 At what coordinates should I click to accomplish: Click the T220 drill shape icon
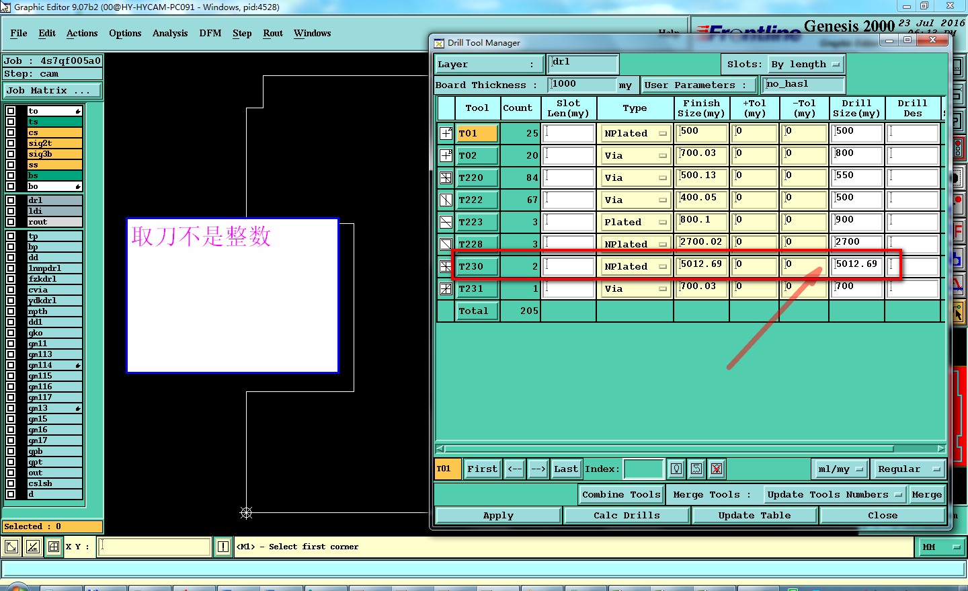[x=446, y=178]
